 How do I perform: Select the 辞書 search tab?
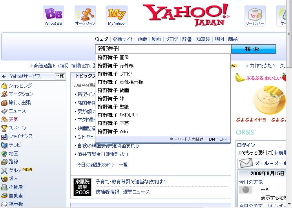(x=187, y=39)
